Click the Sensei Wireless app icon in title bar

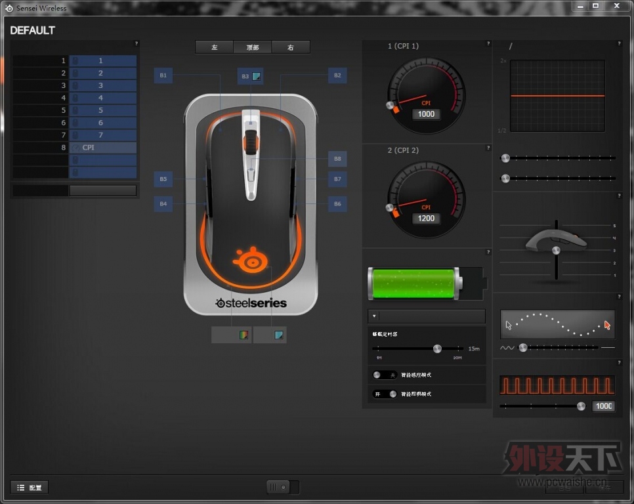pos(9,8)
